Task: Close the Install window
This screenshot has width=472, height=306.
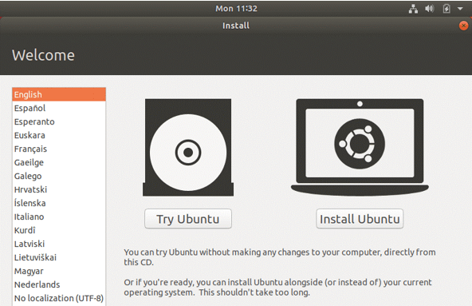Action: 463,26
